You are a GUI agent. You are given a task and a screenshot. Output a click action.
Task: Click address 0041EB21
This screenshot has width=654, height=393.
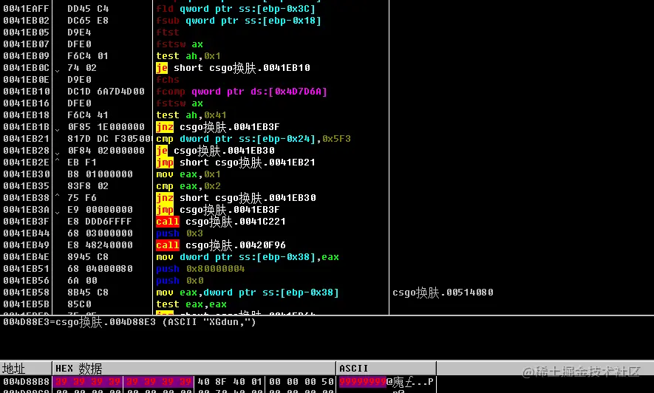[x=26, y=138]
